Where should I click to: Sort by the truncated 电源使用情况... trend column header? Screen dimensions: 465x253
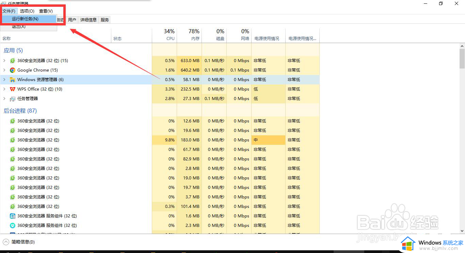click(302, 36)
